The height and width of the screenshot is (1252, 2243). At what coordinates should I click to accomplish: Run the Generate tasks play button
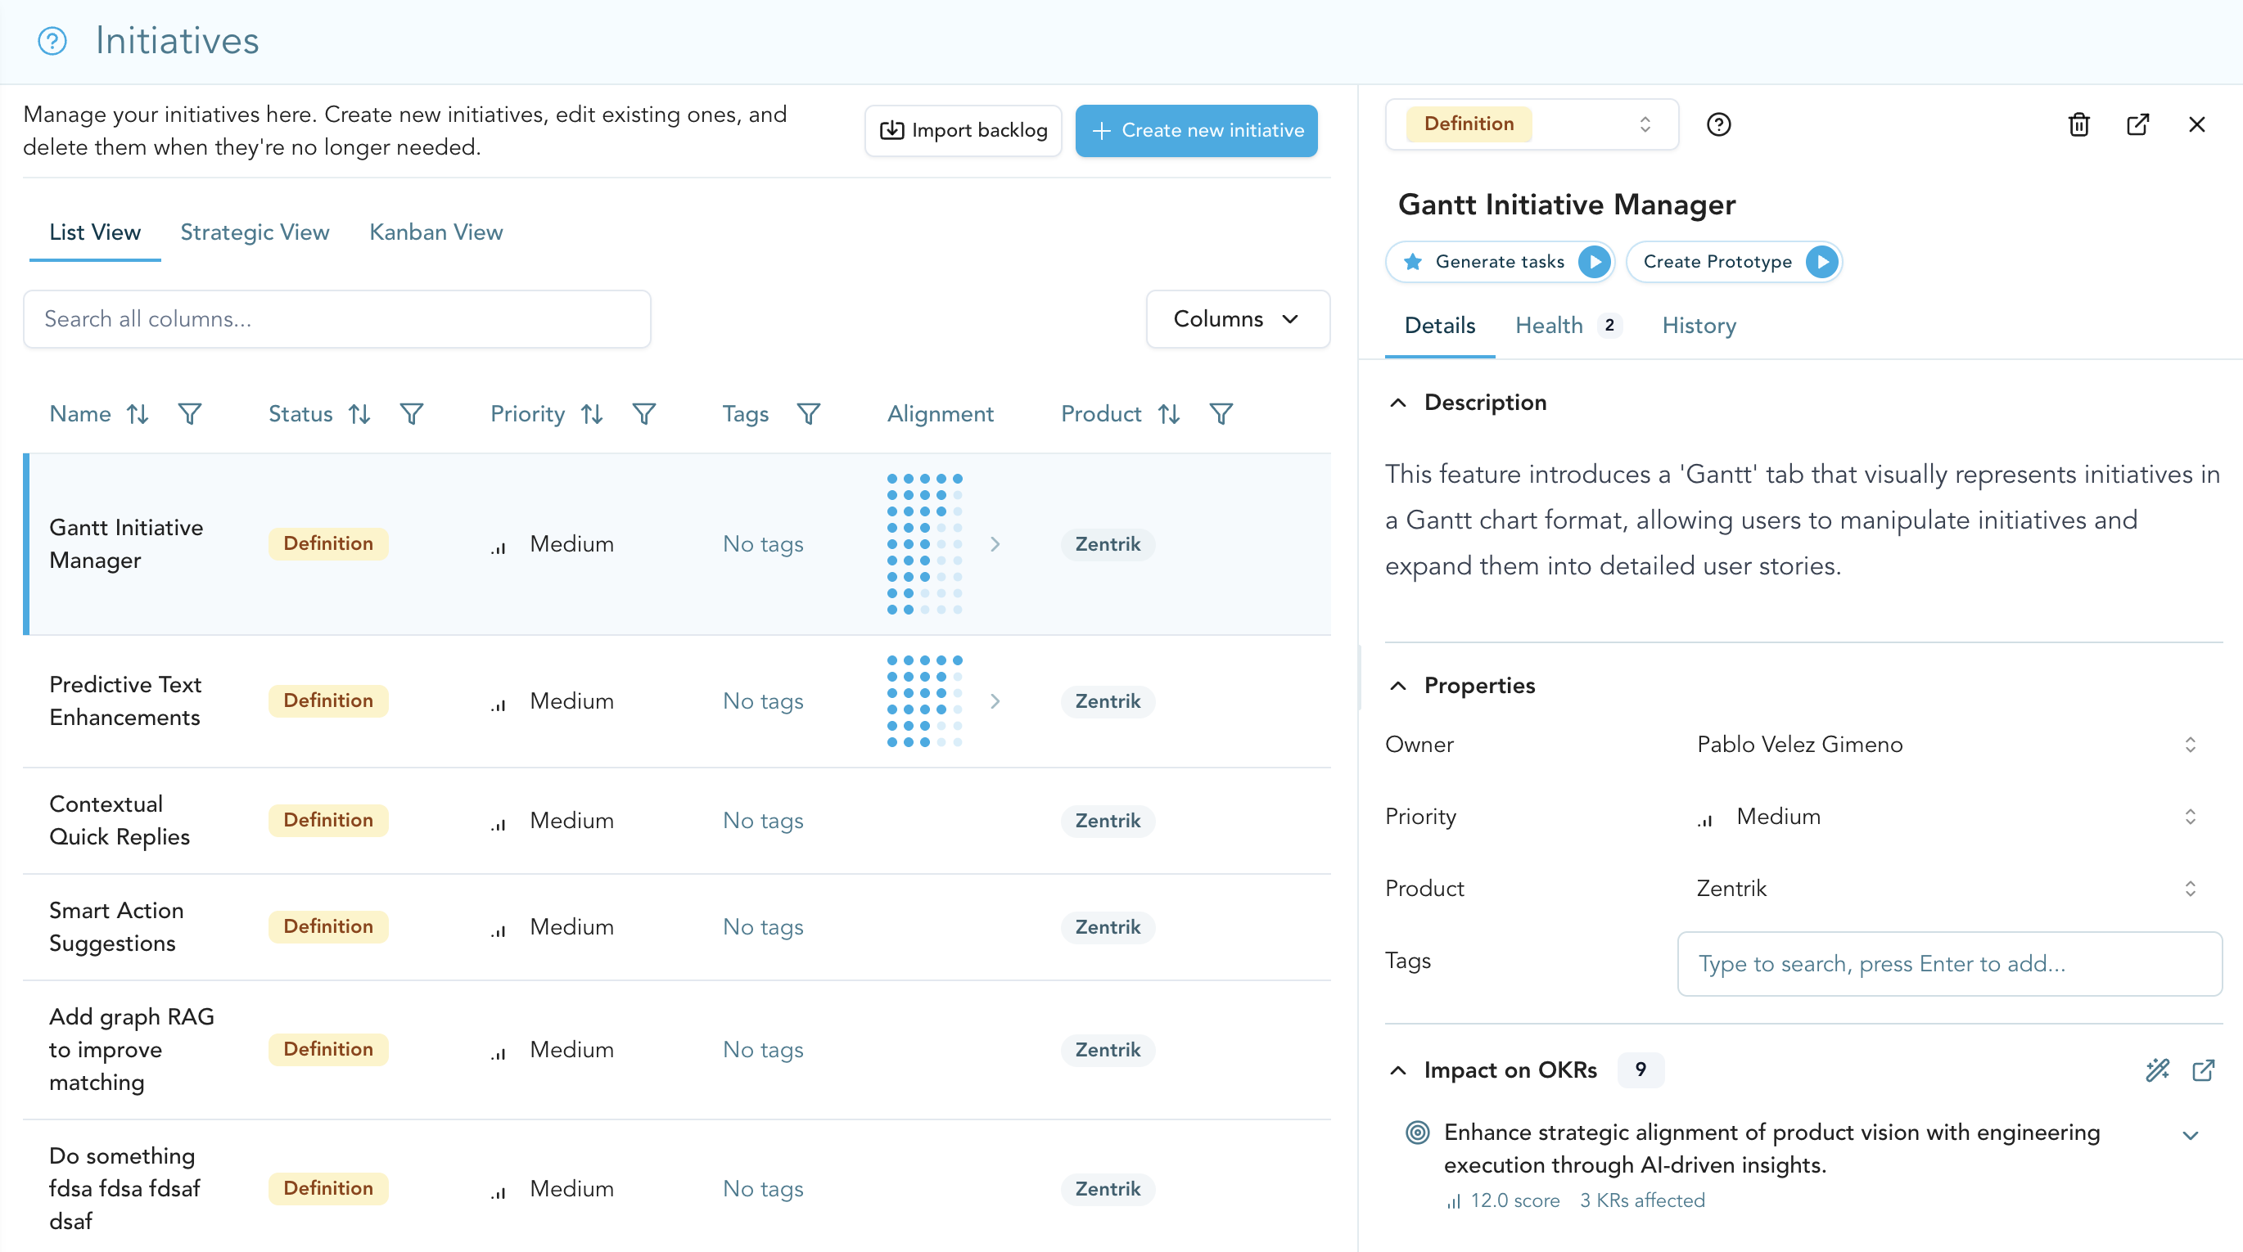coord(1594,261)
